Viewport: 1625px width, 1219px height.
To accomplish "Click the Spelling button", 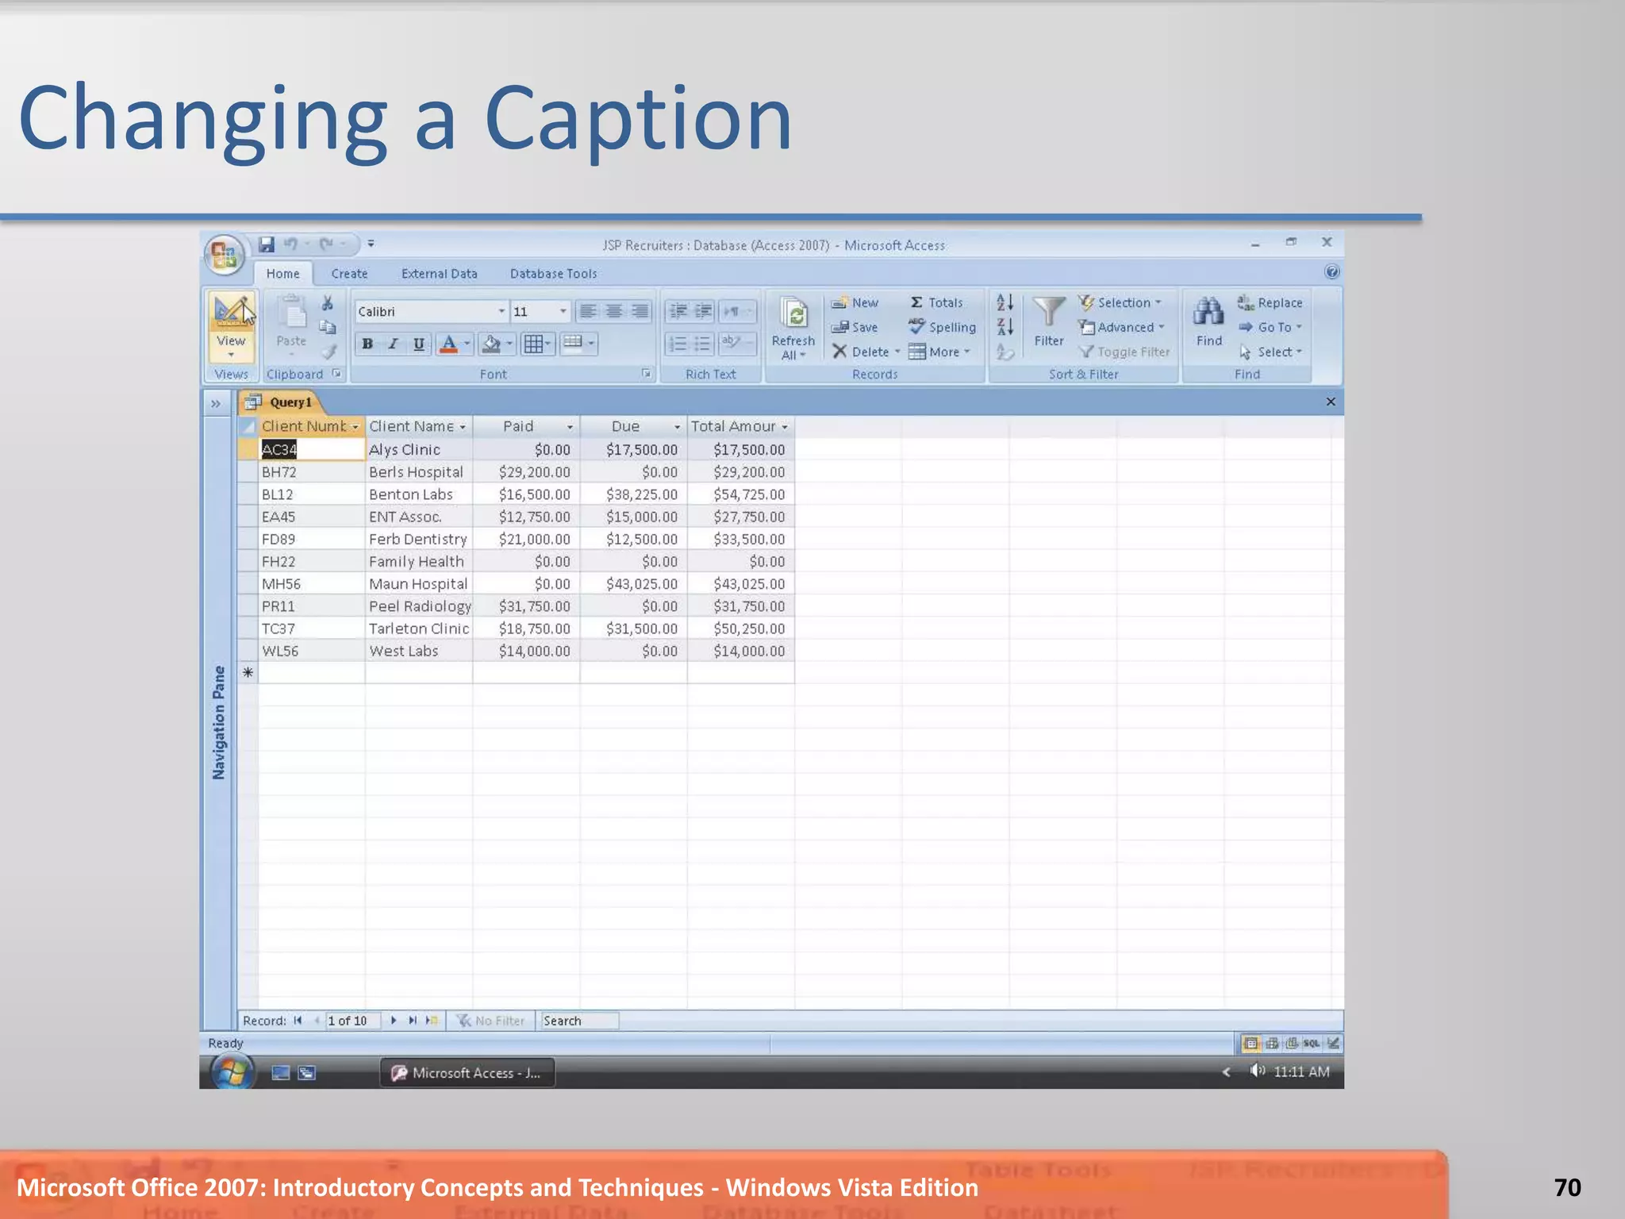I will pos(943,327).
